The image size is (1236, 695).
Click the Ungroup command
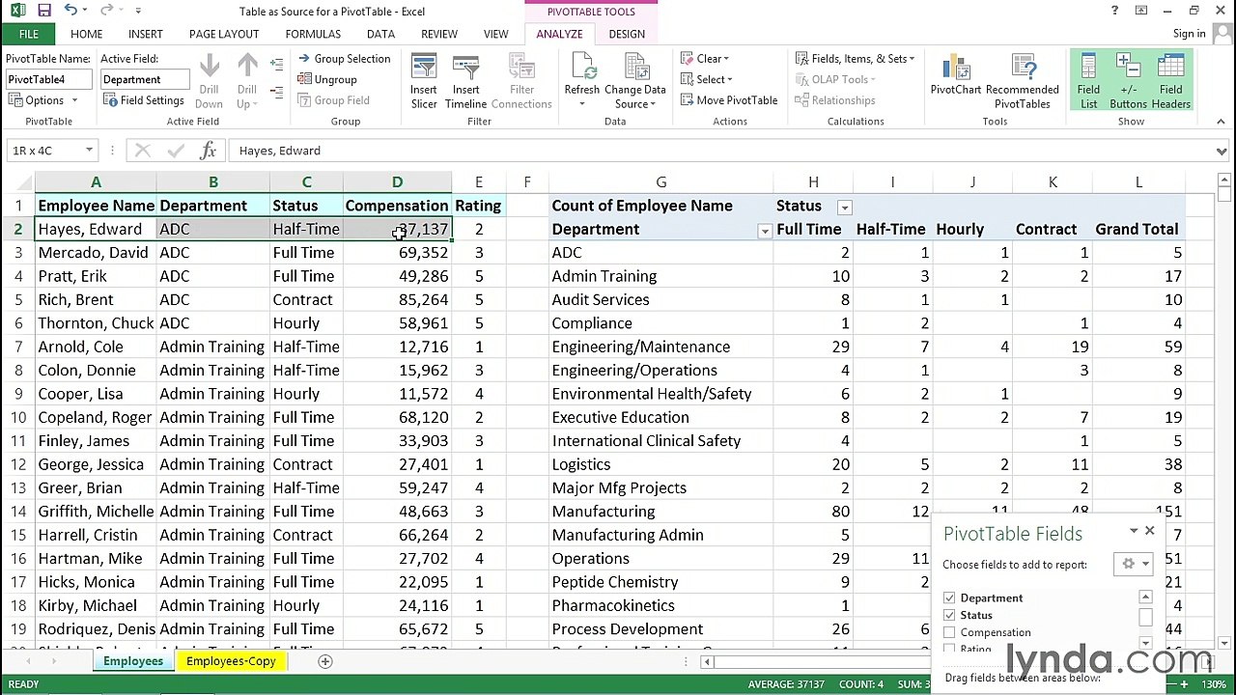pos(327,79)
